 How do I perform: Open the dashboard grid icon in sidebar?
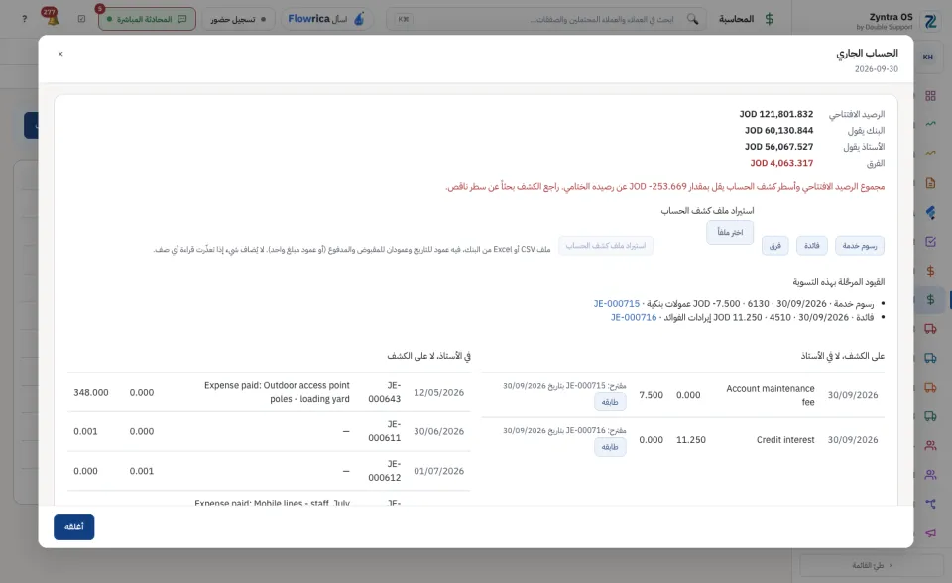pyautogui.click(x=930, y=96)
